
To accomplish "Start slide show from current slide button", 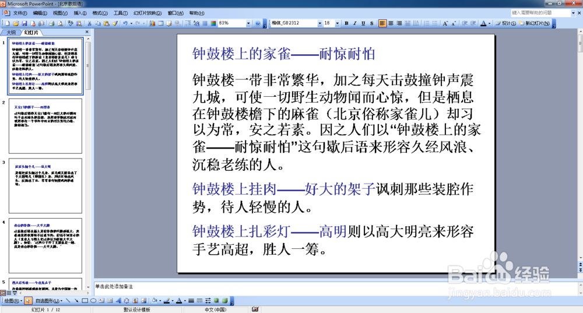I will point(15,293).
